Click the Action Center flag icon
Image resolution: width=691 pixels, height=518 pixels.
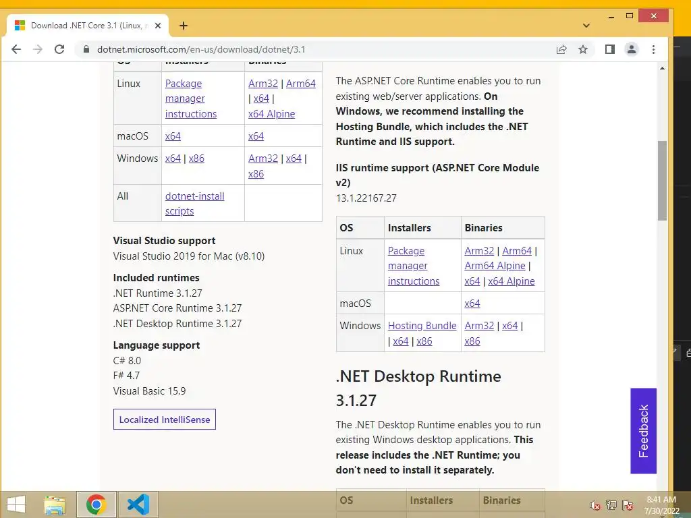pyautogui.click(x=628, y=505)
